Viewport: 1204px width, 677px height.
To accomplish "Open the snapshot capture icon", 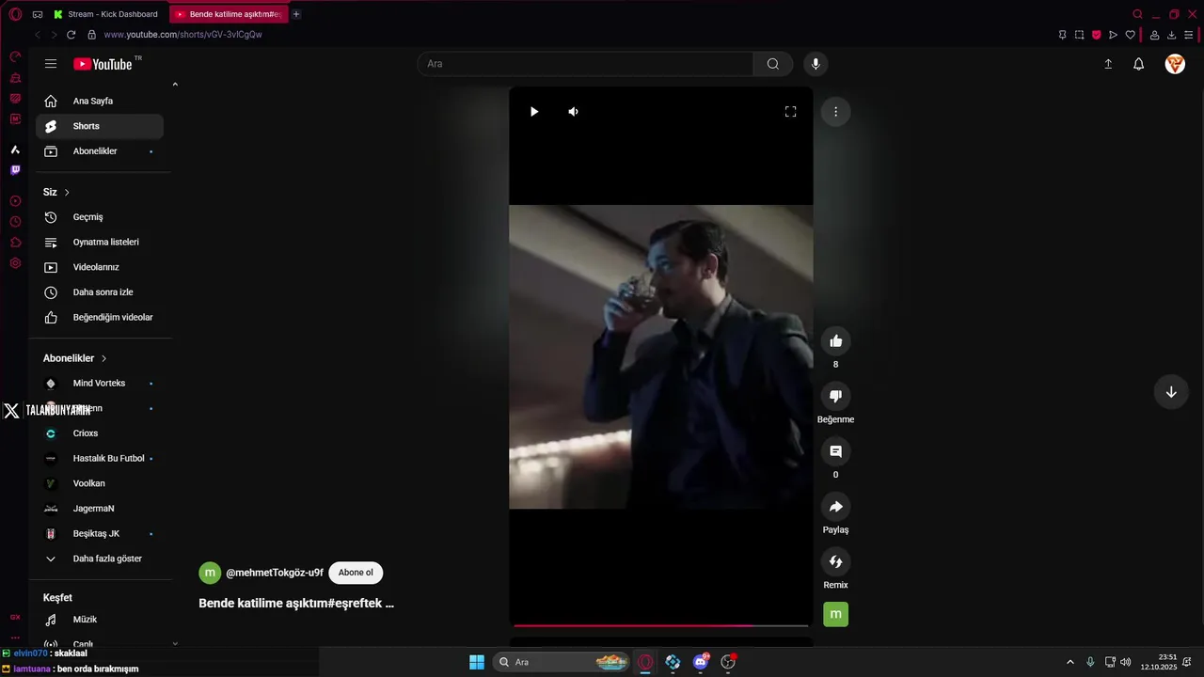I will (x=1079, y=35).
